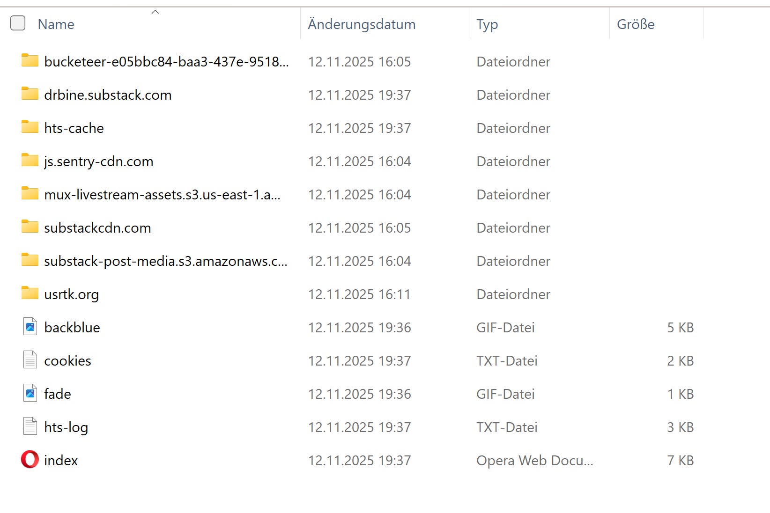The image size is (770, 513).
Task: Select the cookies file name
Action: point(67,361)
